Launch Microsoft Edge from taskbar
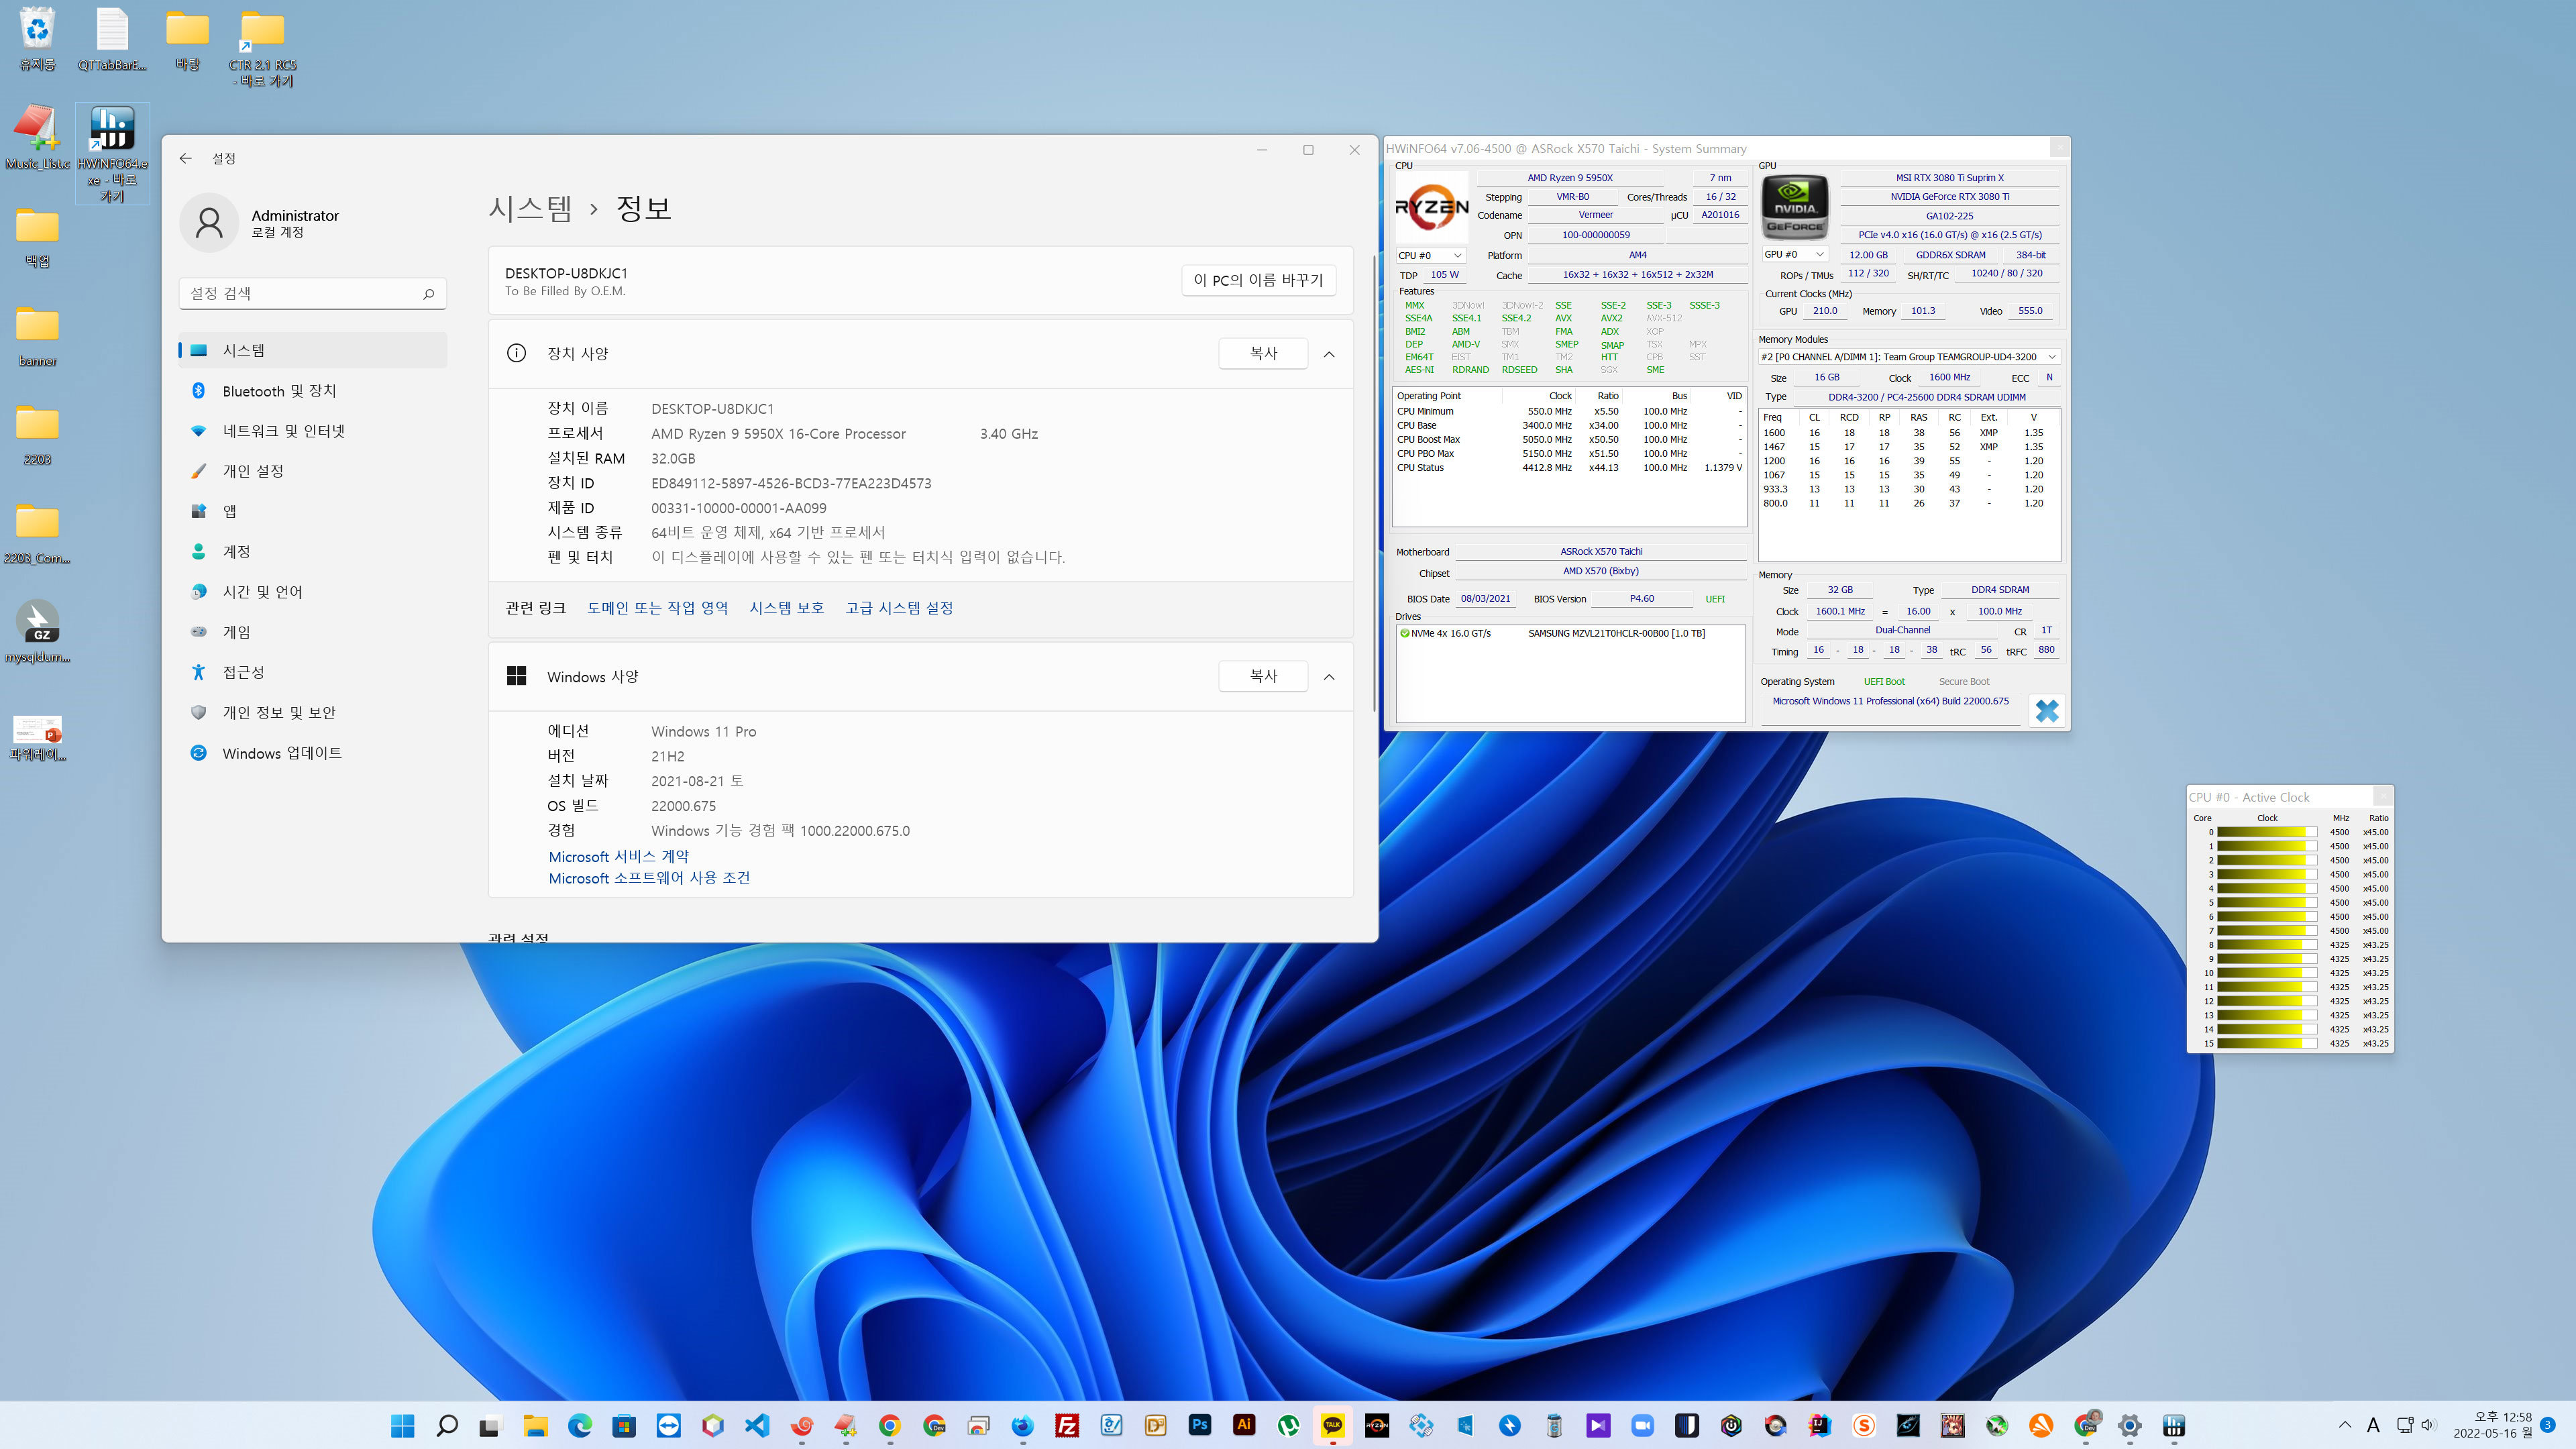Viewport: 2576px width, 1449px height. point(580,1426)
